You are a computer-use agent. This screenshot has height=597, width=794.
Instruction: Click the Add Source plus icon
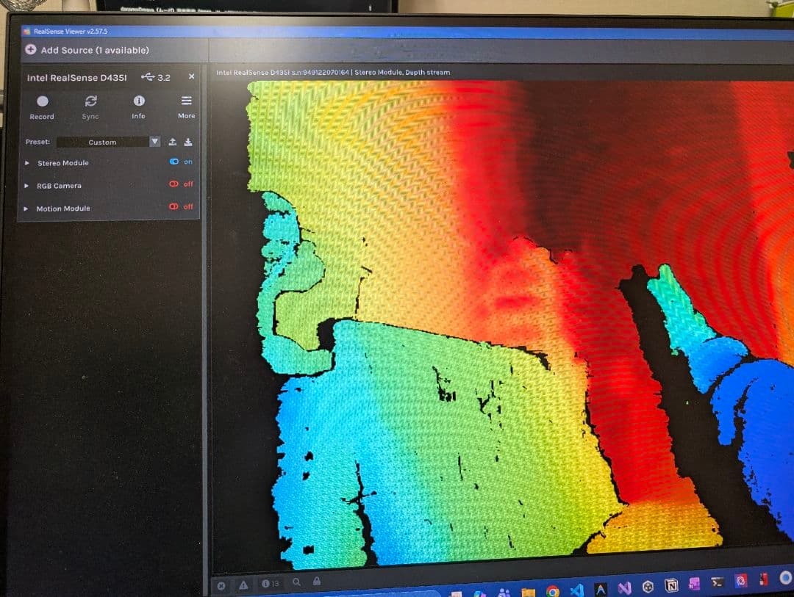tap(31, 50)
